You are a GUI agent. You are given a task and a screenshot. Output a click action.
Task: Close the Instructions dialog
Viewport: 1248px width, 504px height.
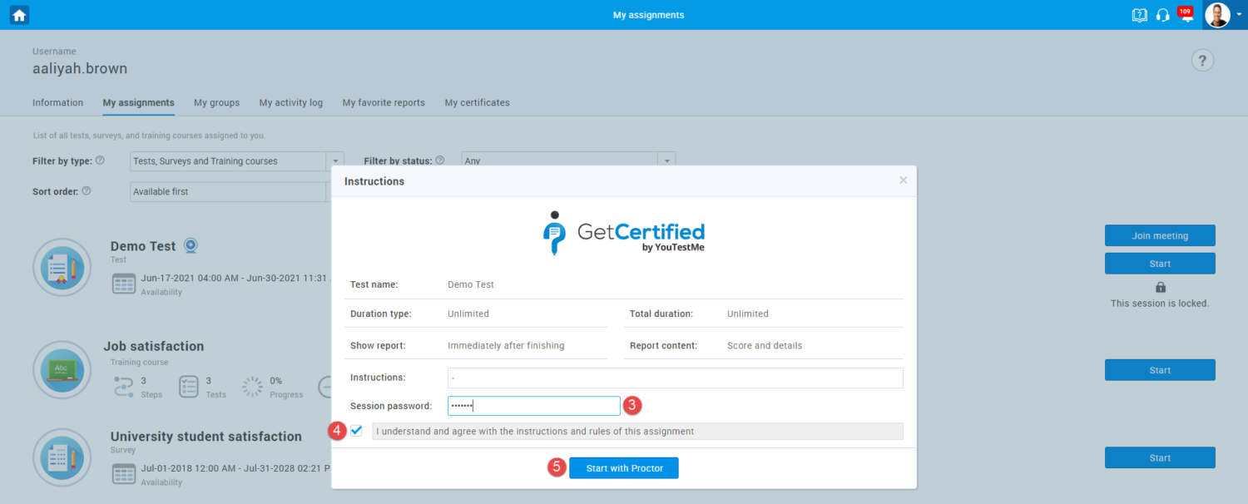[x=904, y=180]
